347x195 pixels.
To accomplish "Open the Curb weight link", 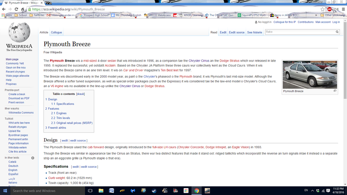I will (x=57, y=178).
